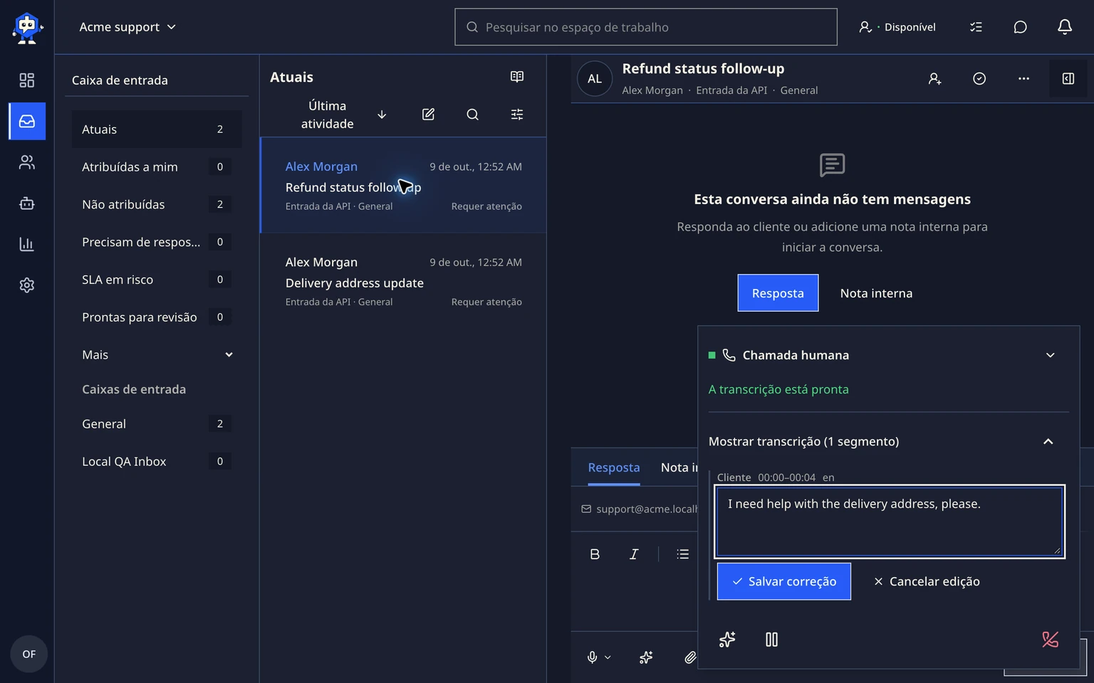Viewport: 1094px width, 683px height.
Task: Click the book icon beside Atuais heading
Action: click(x=517, y=77)
